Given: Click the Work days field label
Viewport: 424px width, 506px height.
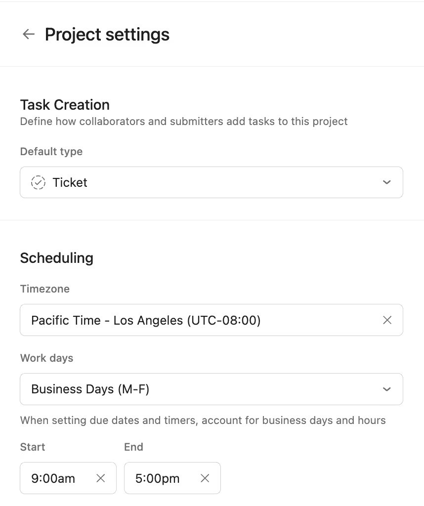Looking at the screenshot, I should pos(47,358).
